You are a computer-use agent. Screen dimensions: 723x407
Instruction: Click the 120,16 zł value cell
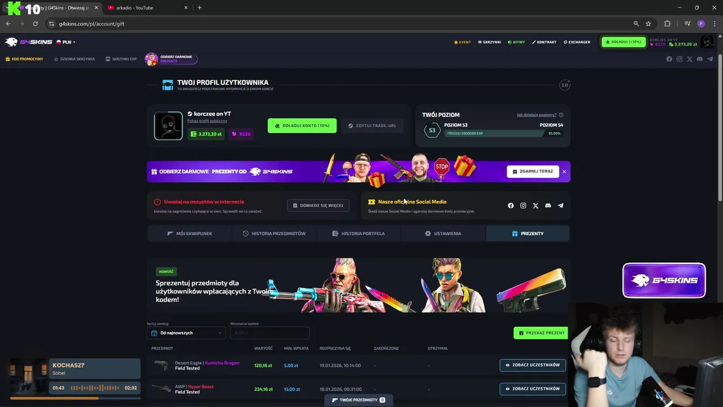[x=263, y=366]
